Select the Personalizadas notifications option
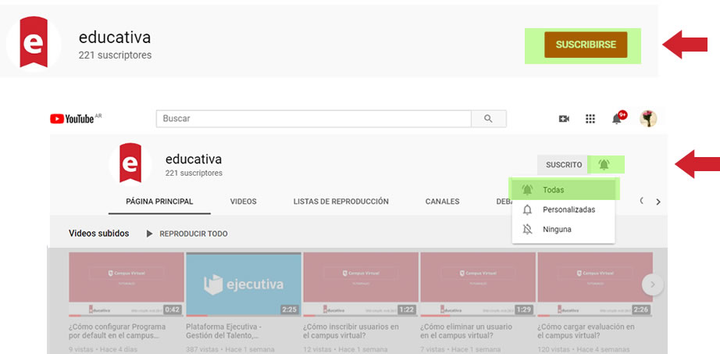Screen dimensions: 720x354 coord(569,209)
